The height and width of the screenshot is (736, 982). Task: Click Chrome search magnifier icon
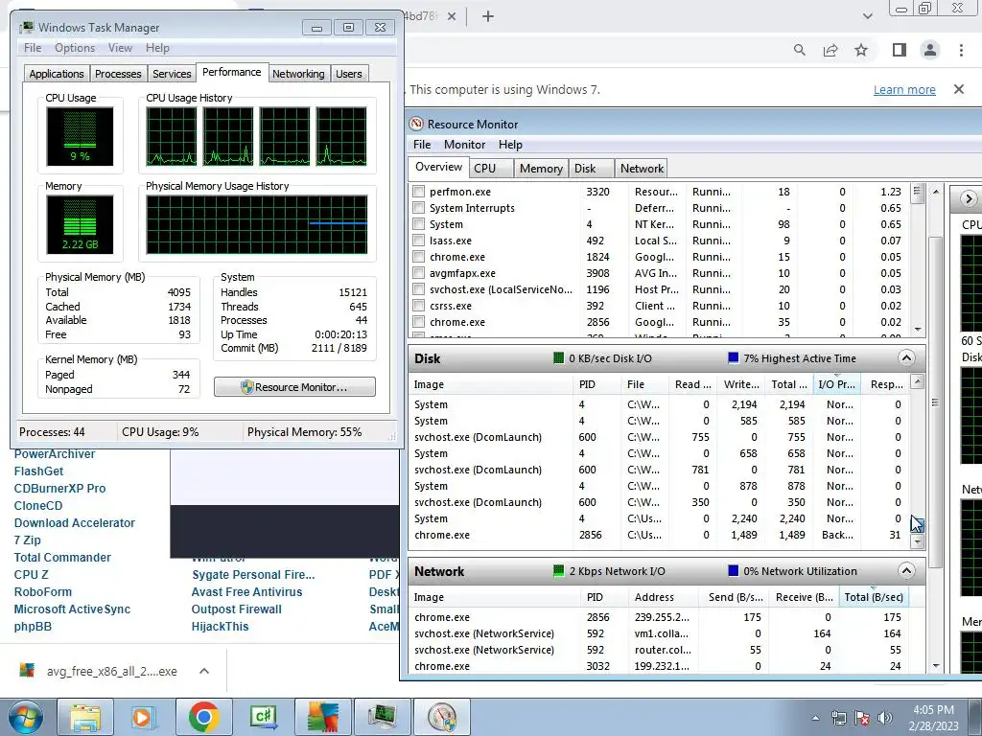point(799,50)
